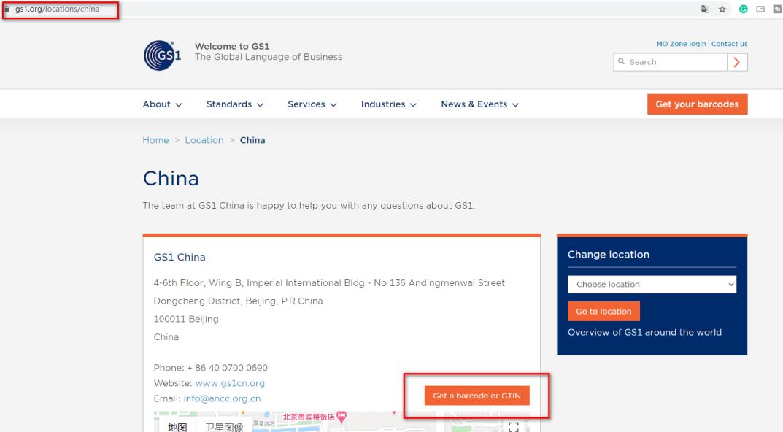Open the Choose location dropdown

pos(652,284)
